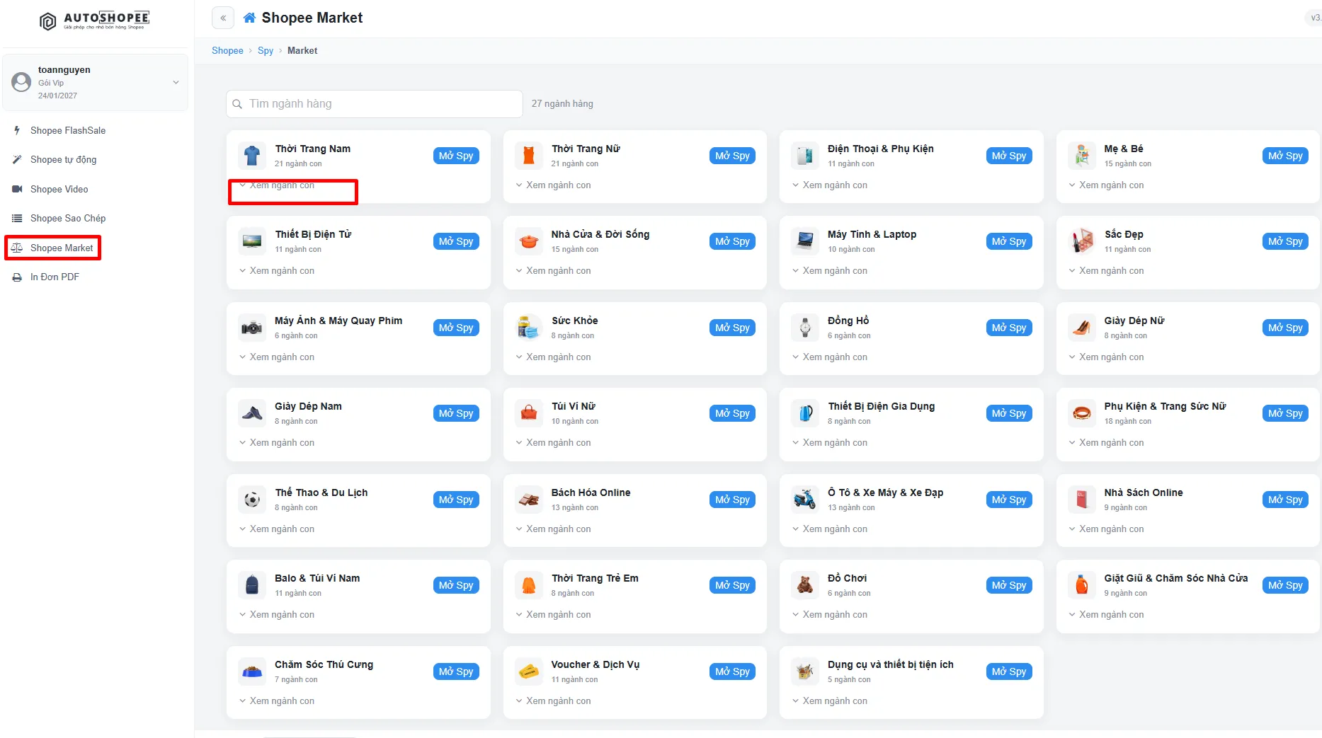Click the toannguyen user avatar icon

point(21,82)
